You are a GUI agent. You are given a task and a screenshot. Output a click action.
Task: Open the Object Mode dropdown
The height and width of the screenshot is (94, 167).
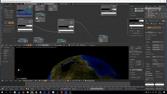(x=29, y=81)
